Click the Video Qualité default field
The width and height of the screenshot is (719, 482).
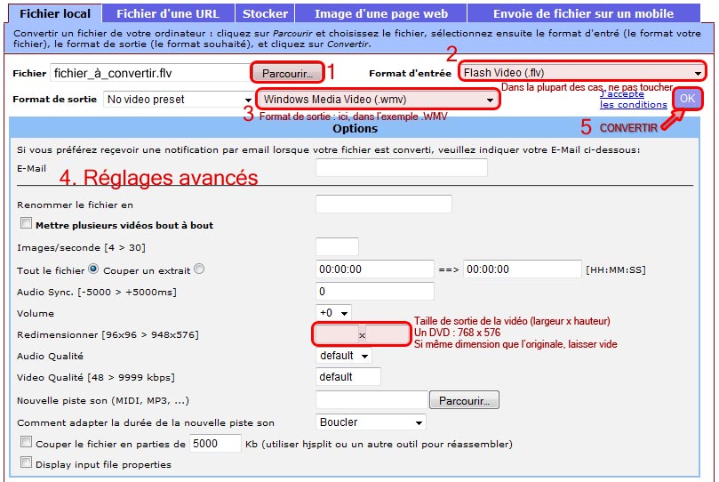coord(348,377)
